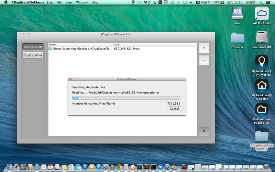
Task: Click the volume icon in menu bar
Action: (191, 2)
